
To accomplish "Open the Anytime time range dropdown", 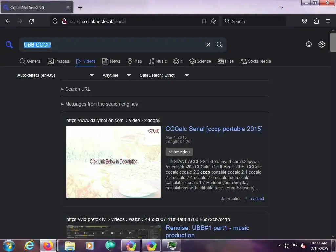I will click(x=116, y=75).
